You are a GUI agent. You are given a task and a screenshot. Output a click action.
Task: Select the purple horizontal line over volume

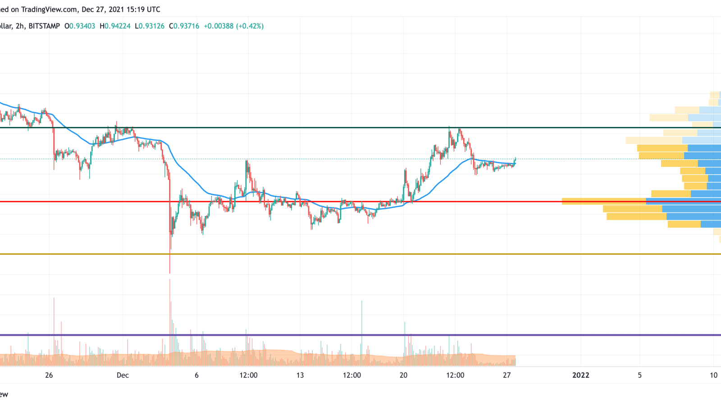[x=360, y=335]
